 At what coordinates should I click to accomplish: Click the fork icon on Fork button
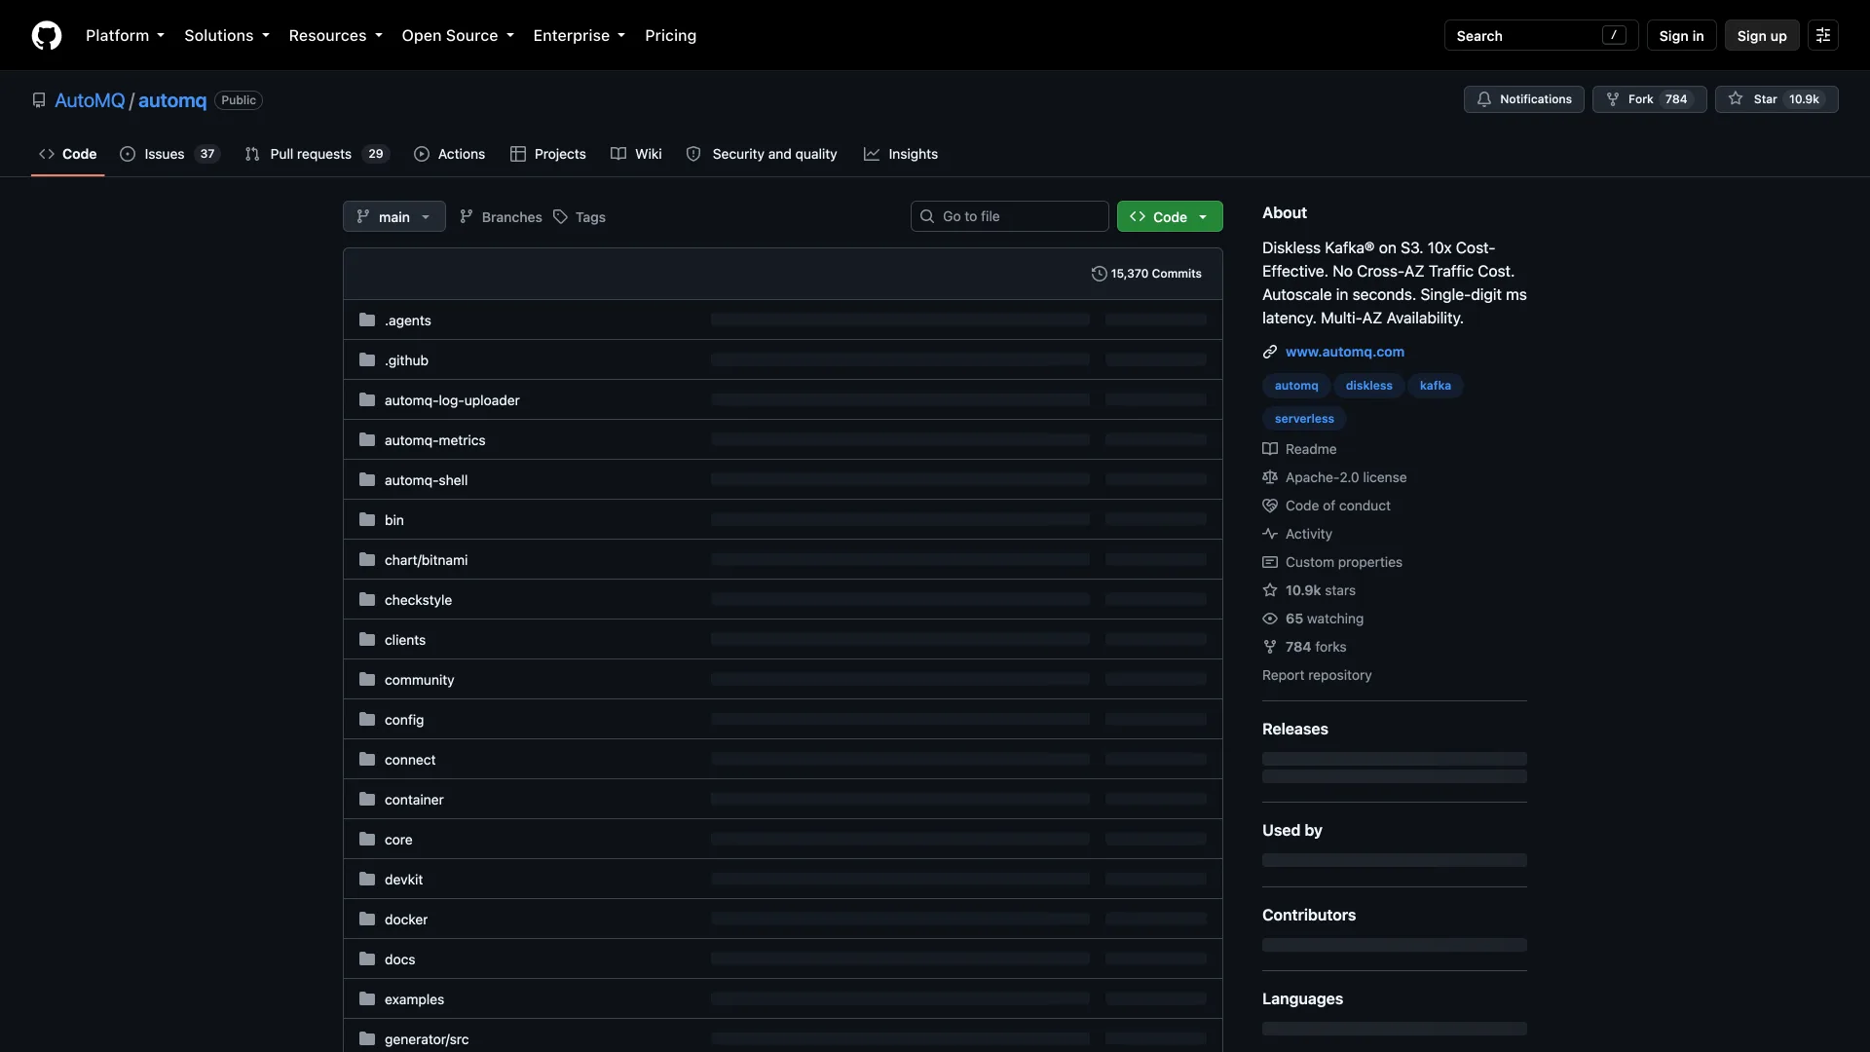coord(1613,99)
